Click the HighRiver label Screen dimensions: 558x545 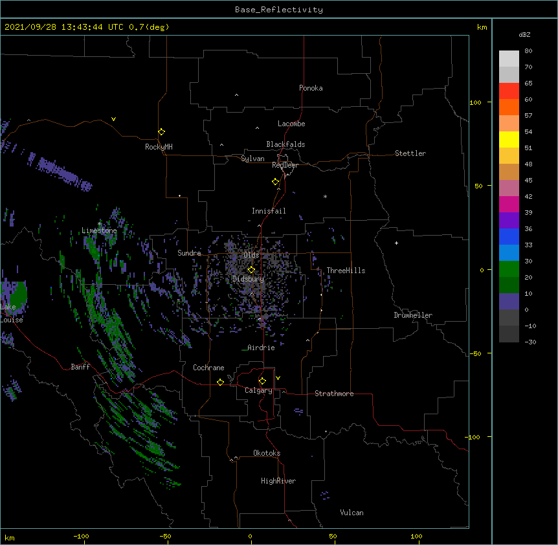[x=278, y=481]
